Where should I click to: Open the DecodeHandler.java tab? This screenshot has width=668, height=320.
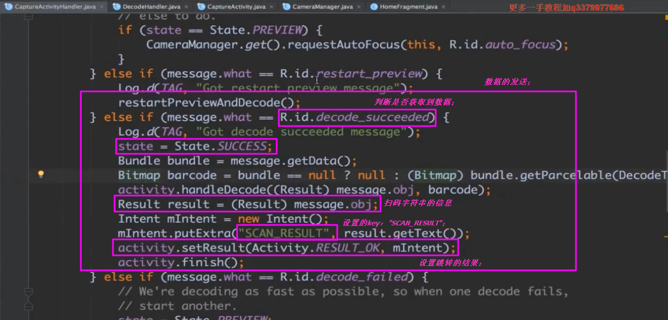151,7
